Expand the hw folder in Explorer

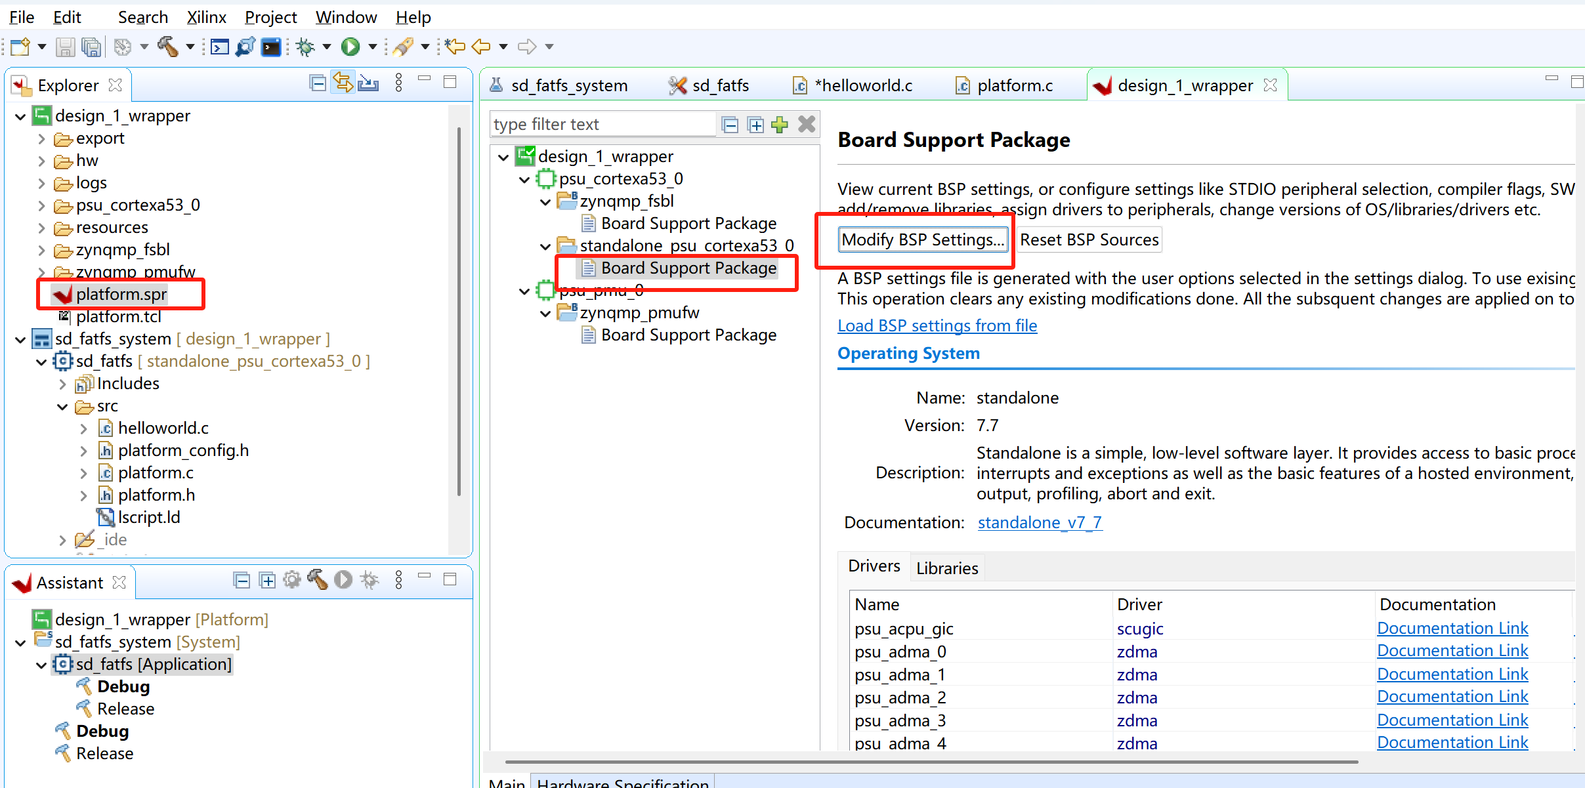pos(41,161)
